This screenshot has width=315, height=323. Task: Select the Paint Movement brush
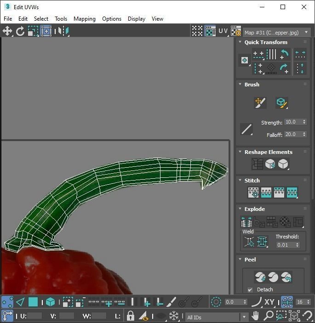point(260,102)
